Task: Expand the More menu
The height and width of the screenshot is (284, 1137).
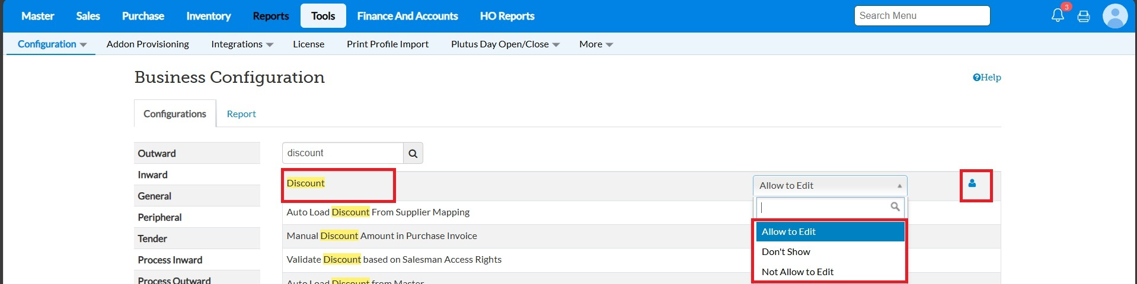Action: (x=596, y=44)
